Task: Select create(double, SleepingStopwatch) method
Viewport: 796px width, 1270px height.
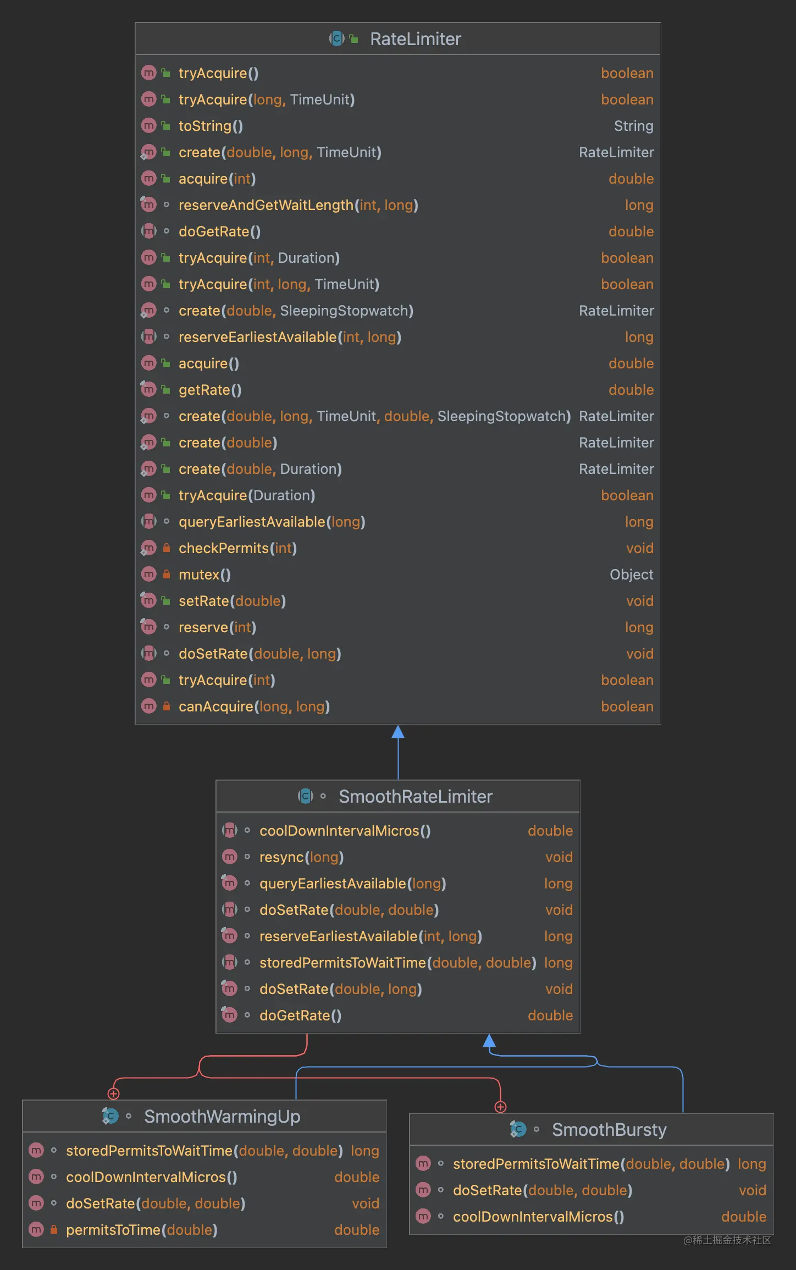Action: click(398, 310)
